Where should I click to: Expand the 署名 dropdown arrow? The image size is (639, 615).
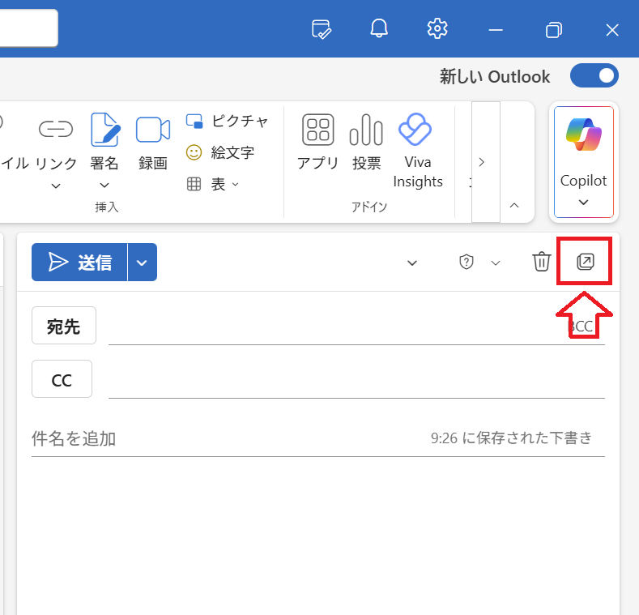104,186
